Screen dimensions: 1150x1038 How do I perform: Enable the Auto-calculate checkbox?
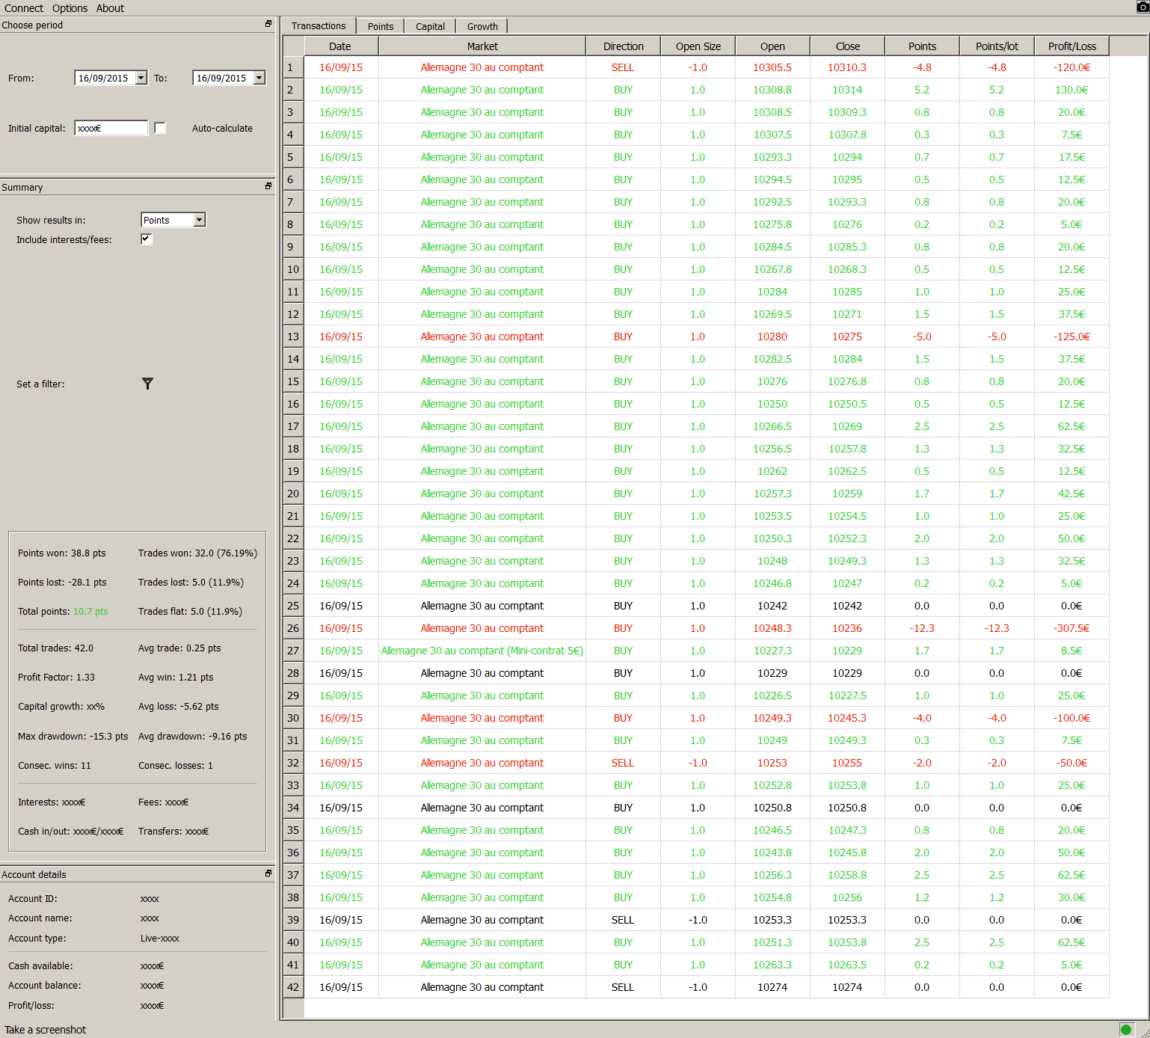[x=160, y=128]
